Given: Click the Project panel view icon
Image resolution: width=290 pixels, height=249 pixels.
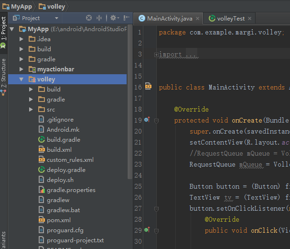Looking at the screenshot, I should point(16,18).
